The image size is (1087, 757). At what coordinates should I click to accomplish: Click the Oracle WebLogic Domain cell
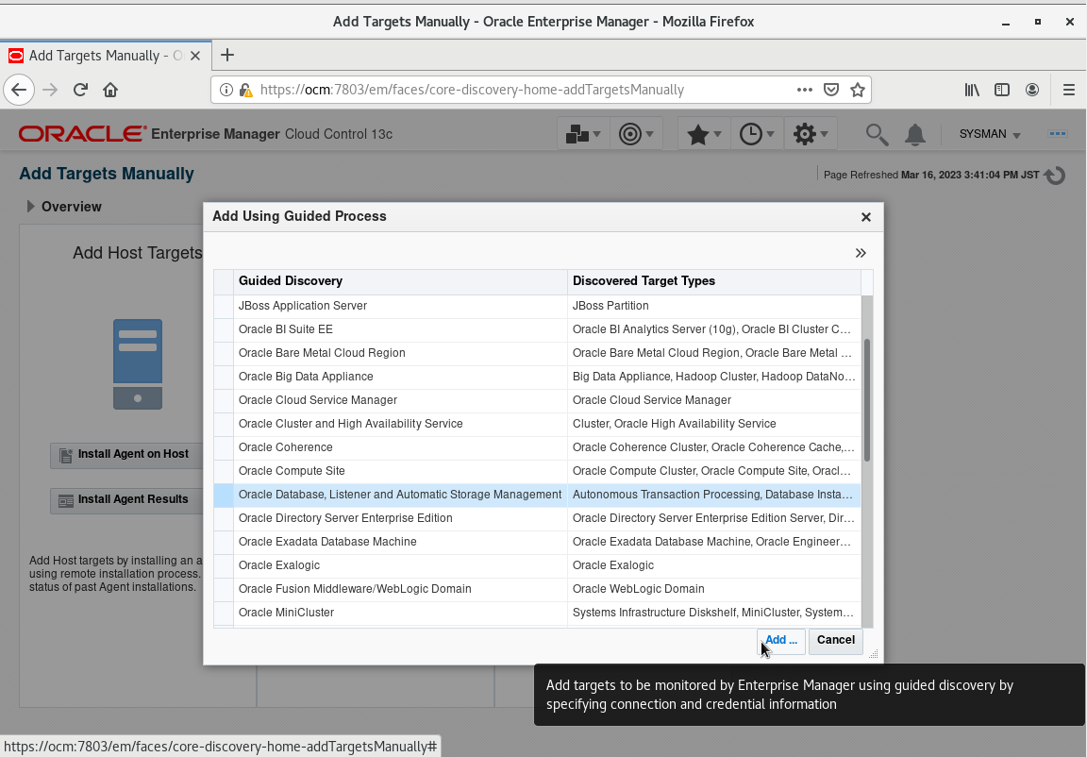(x=713, y=589)
